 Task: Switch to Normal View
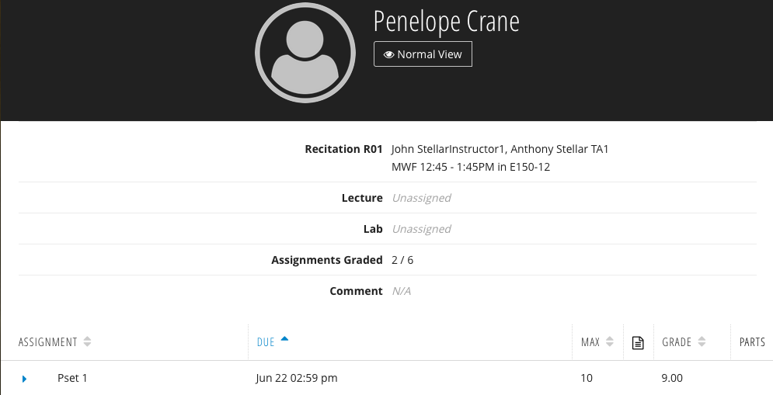pos(423,54)
